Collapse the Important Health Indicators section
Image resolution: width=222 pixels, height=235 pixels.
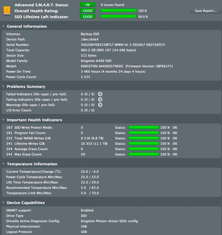pos(3,120)
